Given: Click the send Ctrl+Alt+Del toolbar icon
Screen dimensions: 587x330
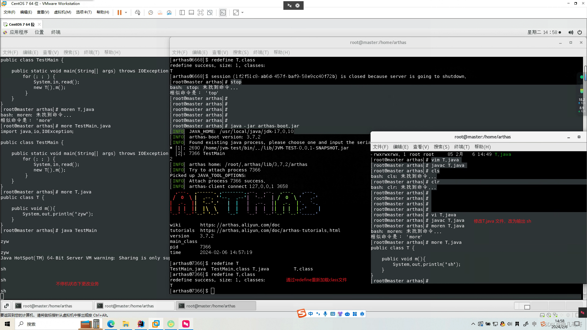Looking at the screenshot, I should tap(138, 13).
